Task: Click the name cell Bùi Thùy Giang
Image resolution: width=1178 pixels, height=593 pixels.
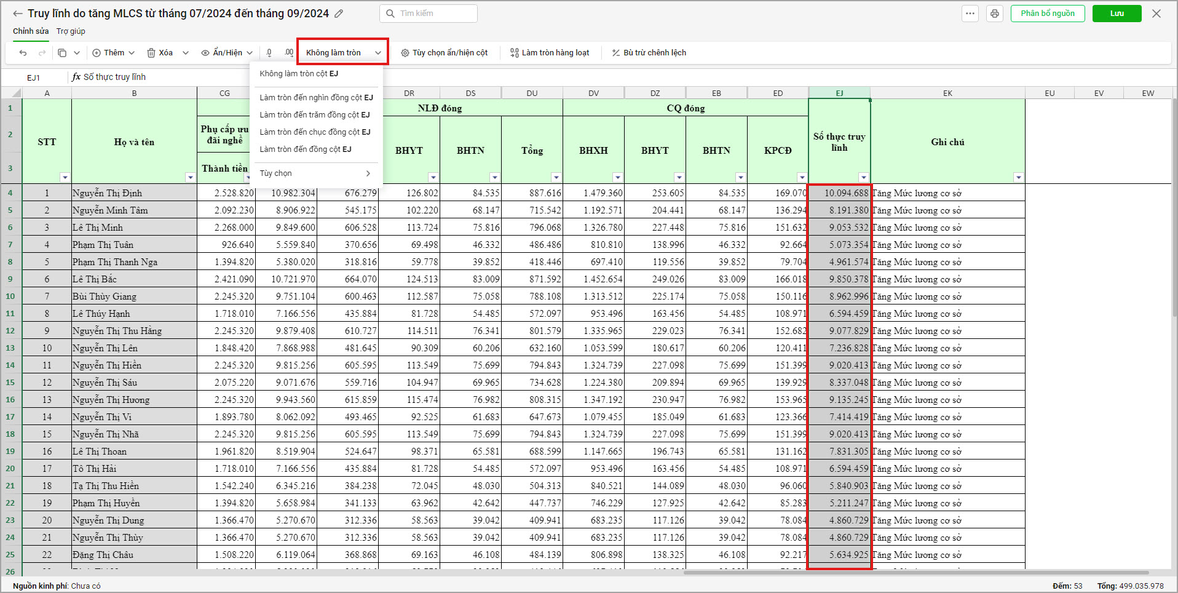Action: click(x=134, y=296)
